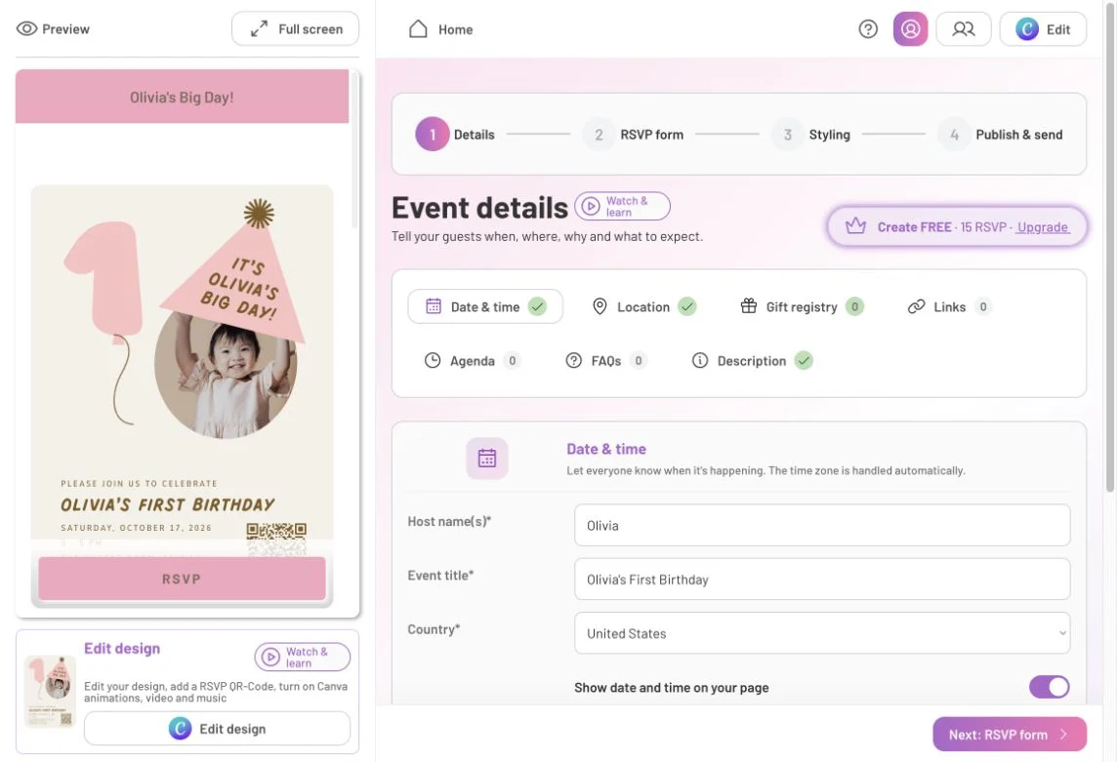Follow the Upgrade link
This screenshot has height=762, width=1117.
(1042, 227)
